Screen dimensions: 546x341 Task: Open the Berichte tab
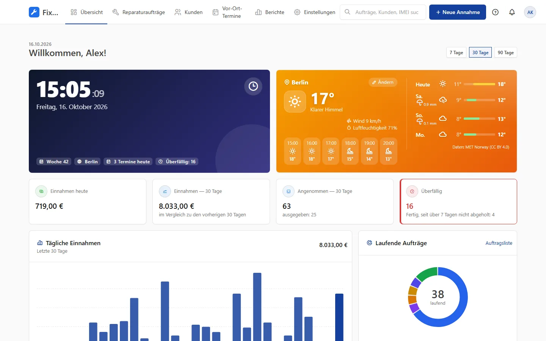click(x=270, y=12)
